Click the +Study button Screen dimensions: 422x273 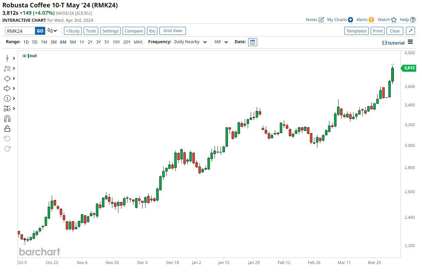(73, 31)
